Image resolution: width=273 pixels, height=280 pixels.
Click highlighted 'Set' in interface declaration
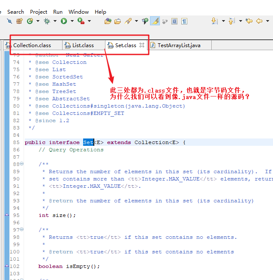[x=89, y=142]
